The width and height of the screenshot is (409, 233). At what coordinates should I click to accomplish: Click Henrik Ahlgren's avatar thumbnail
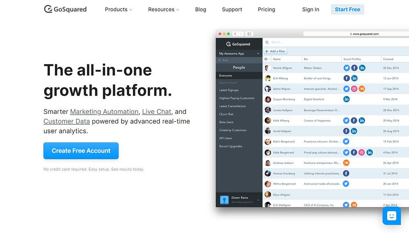coord(267,68)
